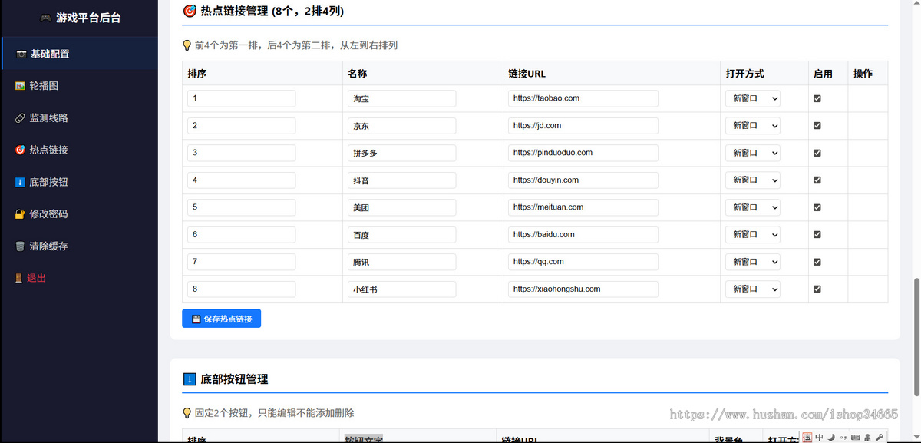Open 打开方式 dropdown for 京东 row

tap(753, 125)
